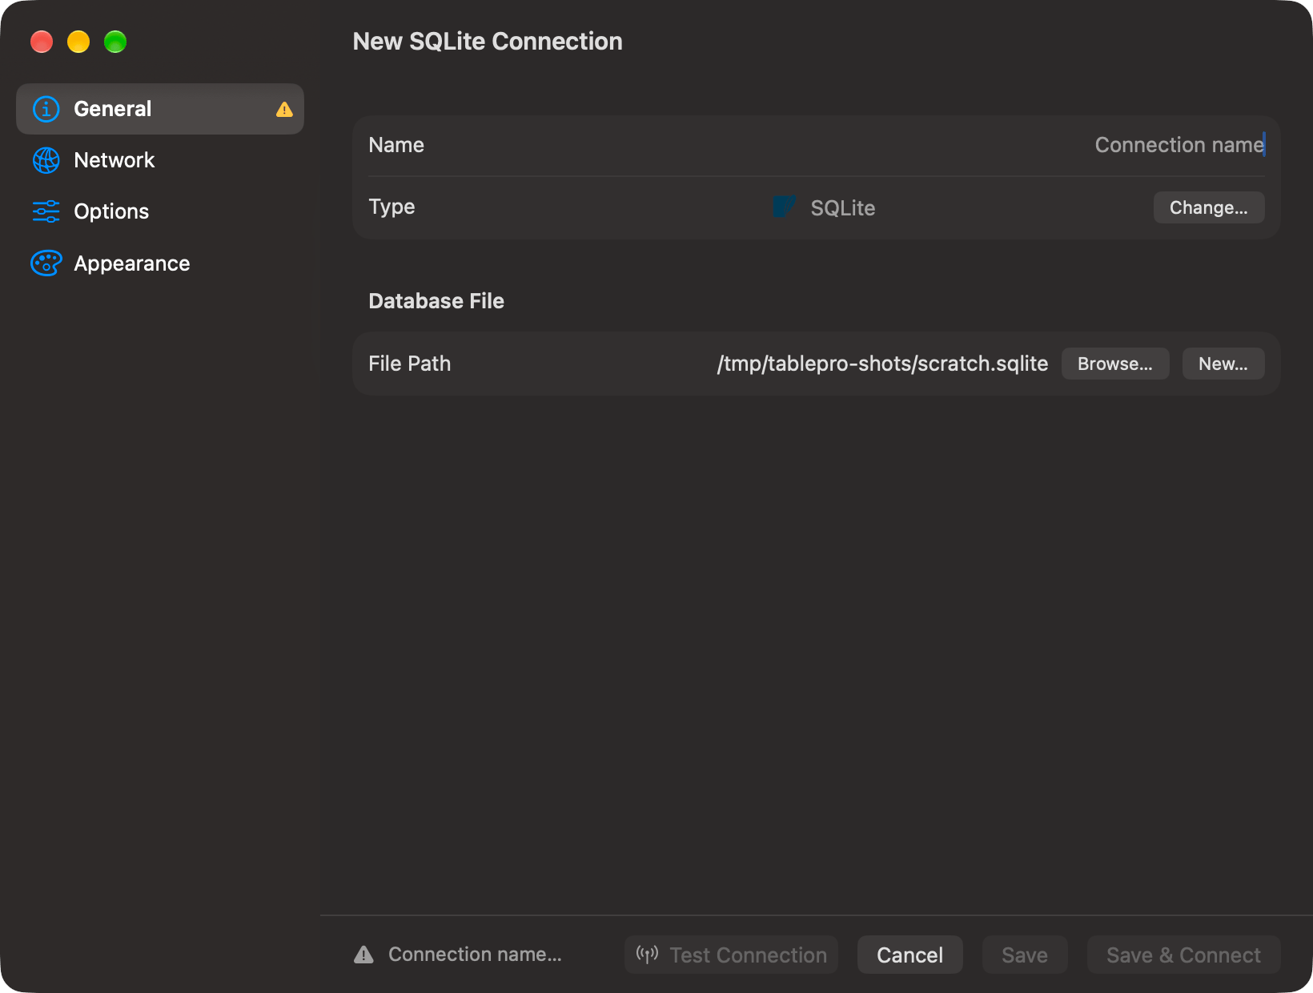Click the antenna icon in Test Connection
Viewport: 1313px width, 993px height.
[x=647, y=954]
